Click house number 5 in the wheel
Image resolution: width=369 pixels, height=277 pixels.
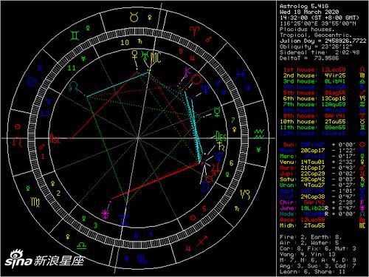(x=204, y=209)
